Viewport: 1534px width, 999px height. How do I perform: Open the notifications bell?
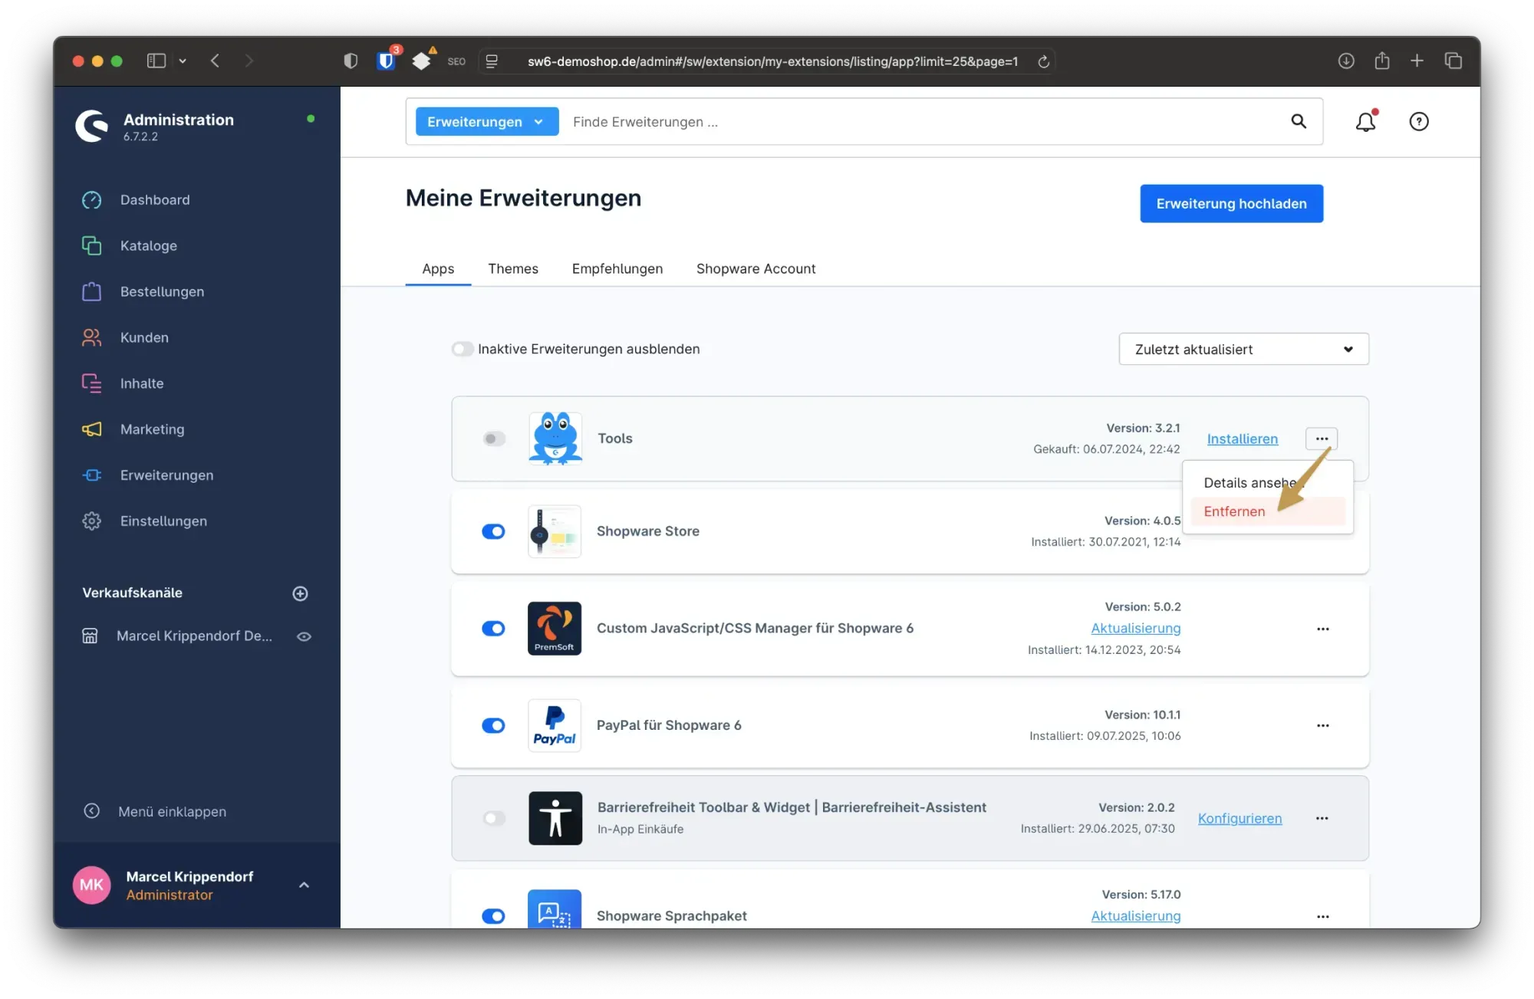(x=1365, y=122)
